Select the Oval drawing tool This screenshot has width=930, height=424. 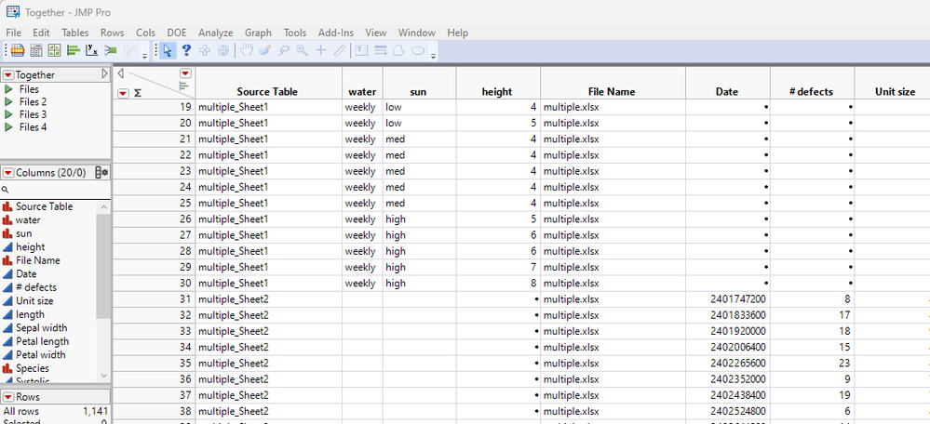click(418, 51)
